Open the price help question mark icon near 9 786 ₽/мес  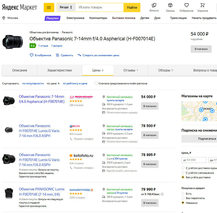pos(162,194)
